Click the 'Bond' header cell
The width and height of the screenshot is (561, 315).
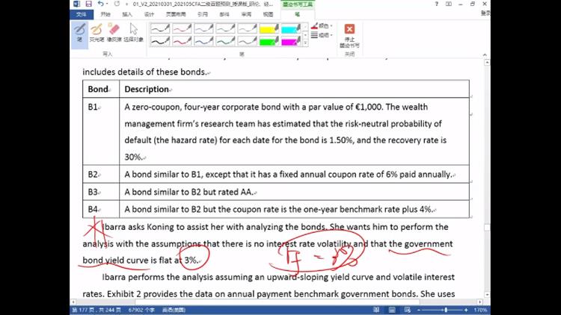pos(101,89)
